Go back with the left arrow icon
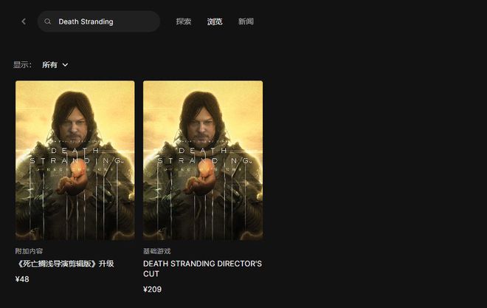 [24, 21]
